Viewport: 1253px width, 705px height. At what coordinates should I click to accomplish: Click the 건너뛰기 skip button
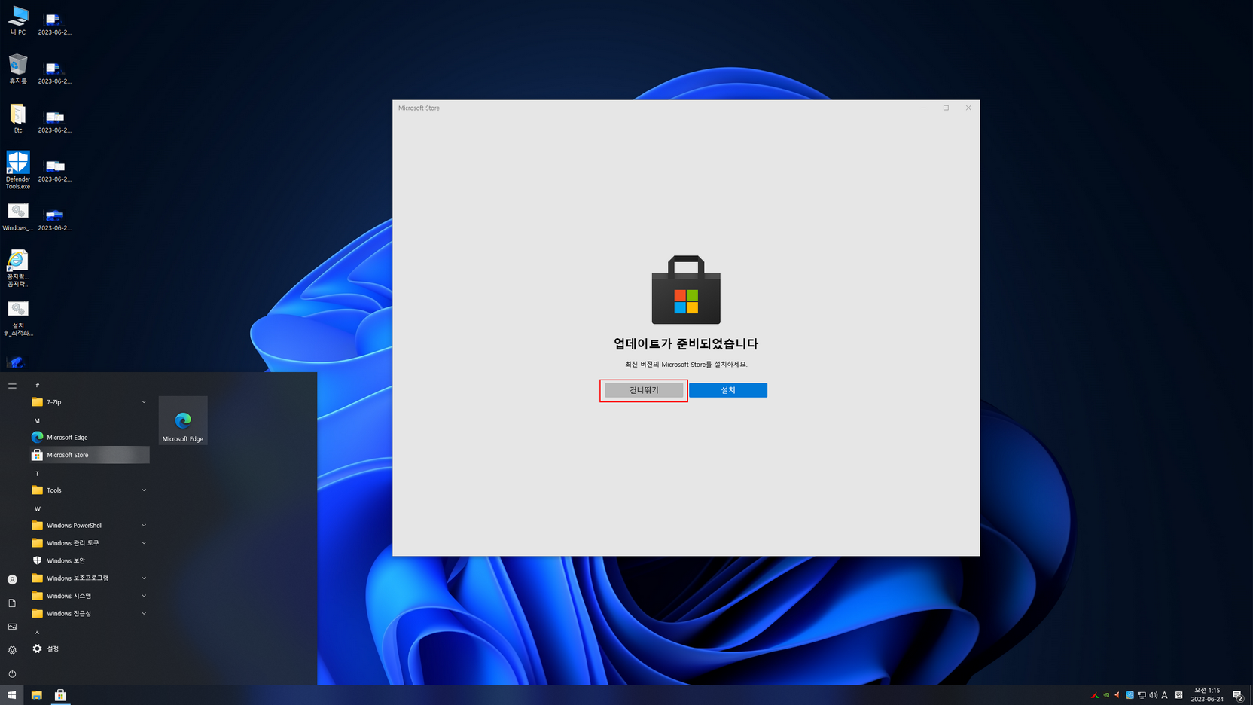[x=644, y=390]
